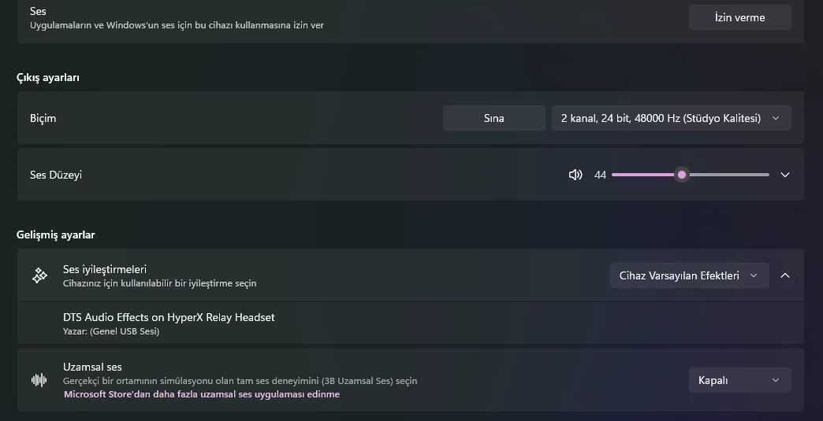Open the Cihaz Varsayılan Efektleri dropdown

(689, 275)
